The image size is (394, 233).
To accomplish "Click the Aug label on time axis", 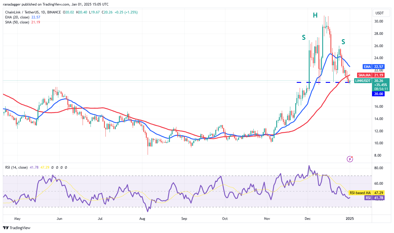I will point(142,218).
